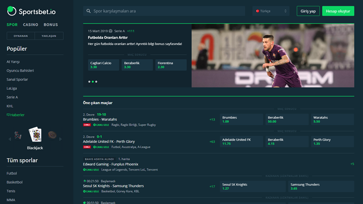Expand +5 markets for Edward Gaming match

352,164
